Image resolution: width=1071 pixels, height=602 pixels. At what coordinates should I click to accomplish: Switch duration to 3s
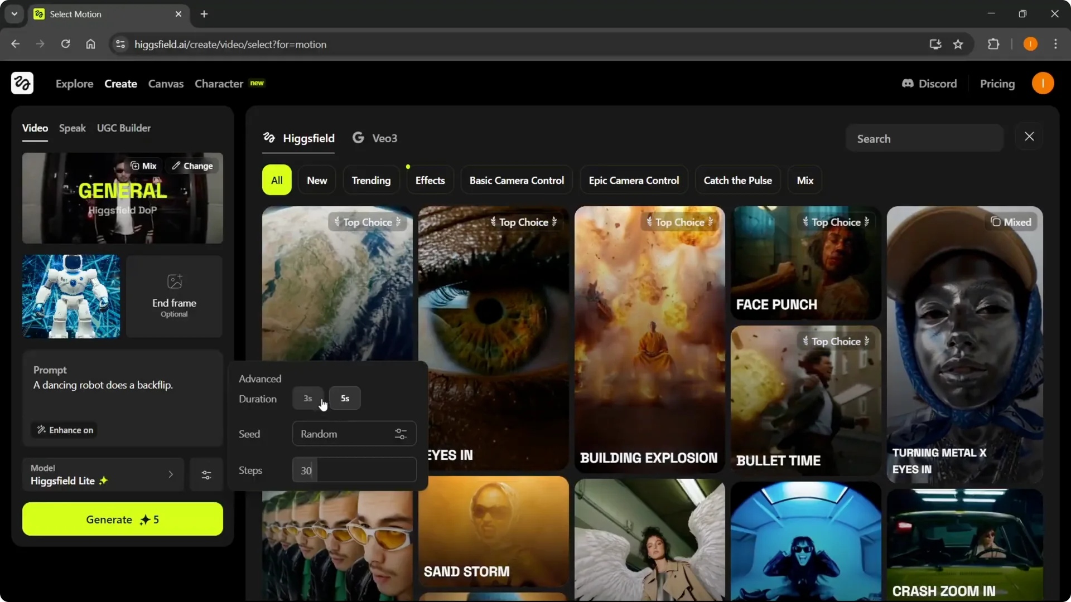point(307,398)
